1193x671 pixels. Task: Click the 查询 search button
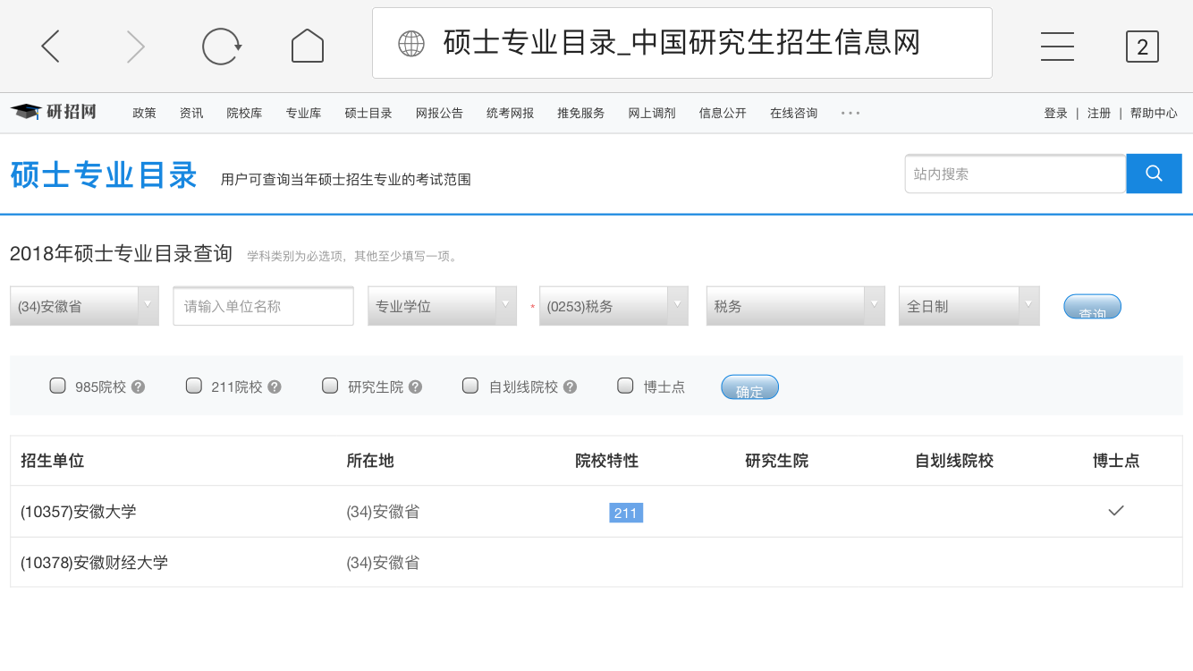[x=1091, y=305]
